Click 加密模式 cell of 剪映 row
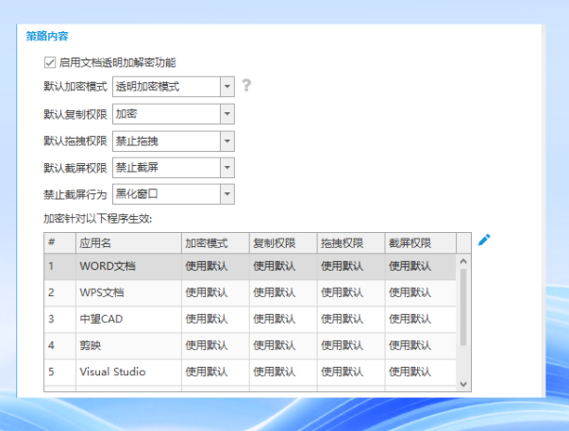This screenshot has height=431, width=569. 215,345
